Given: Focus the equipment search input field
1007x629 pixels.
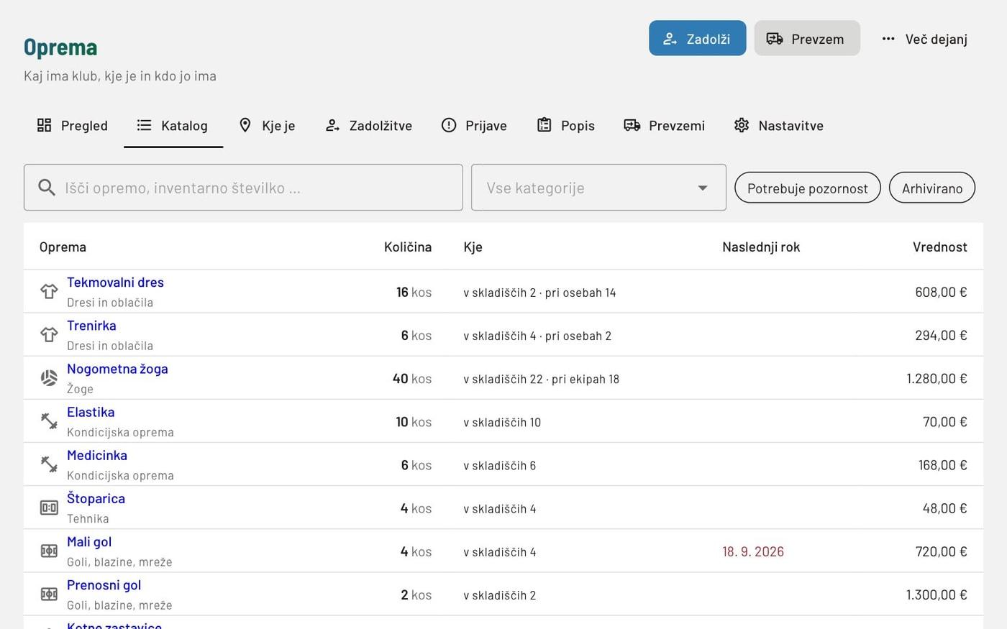Looking at the screenshot, I should pyautogui.click(x=243, y=188).
